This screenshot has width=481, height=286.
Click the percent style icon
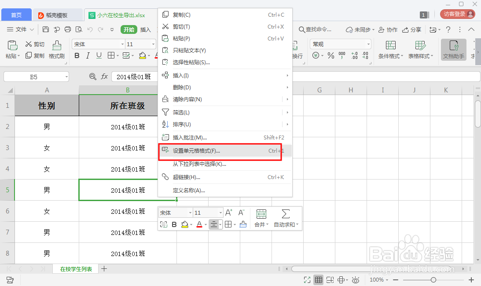click(x=330, y=55)
